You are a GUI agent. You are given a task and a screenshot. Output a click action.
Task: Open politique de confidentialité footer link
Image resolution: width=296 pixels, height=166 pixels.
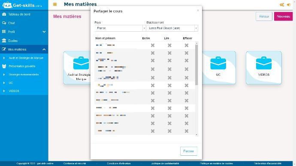(165, 163)
